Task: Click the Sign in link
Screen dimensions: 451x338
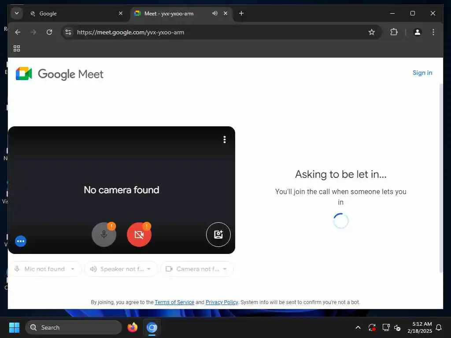Action: [422, 73]
